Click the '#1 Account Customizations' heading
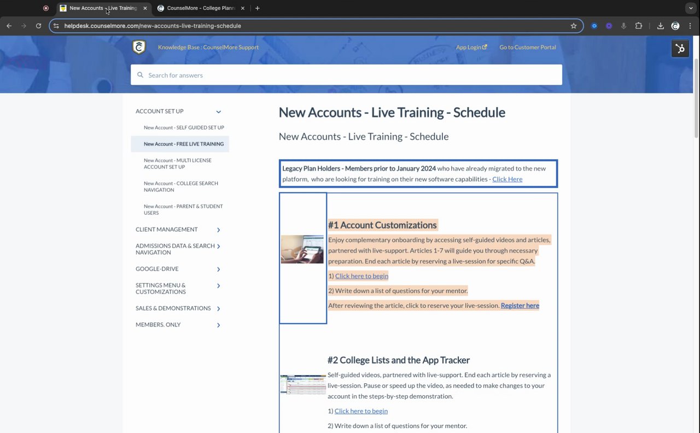Image resolution: width=700 pixels, height=433 pixels. (382, 225)
